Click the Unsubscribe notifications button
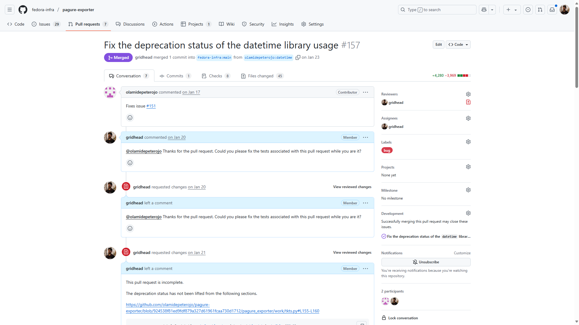The height and width of the screenshot is (325, 579). pos(426,262)
